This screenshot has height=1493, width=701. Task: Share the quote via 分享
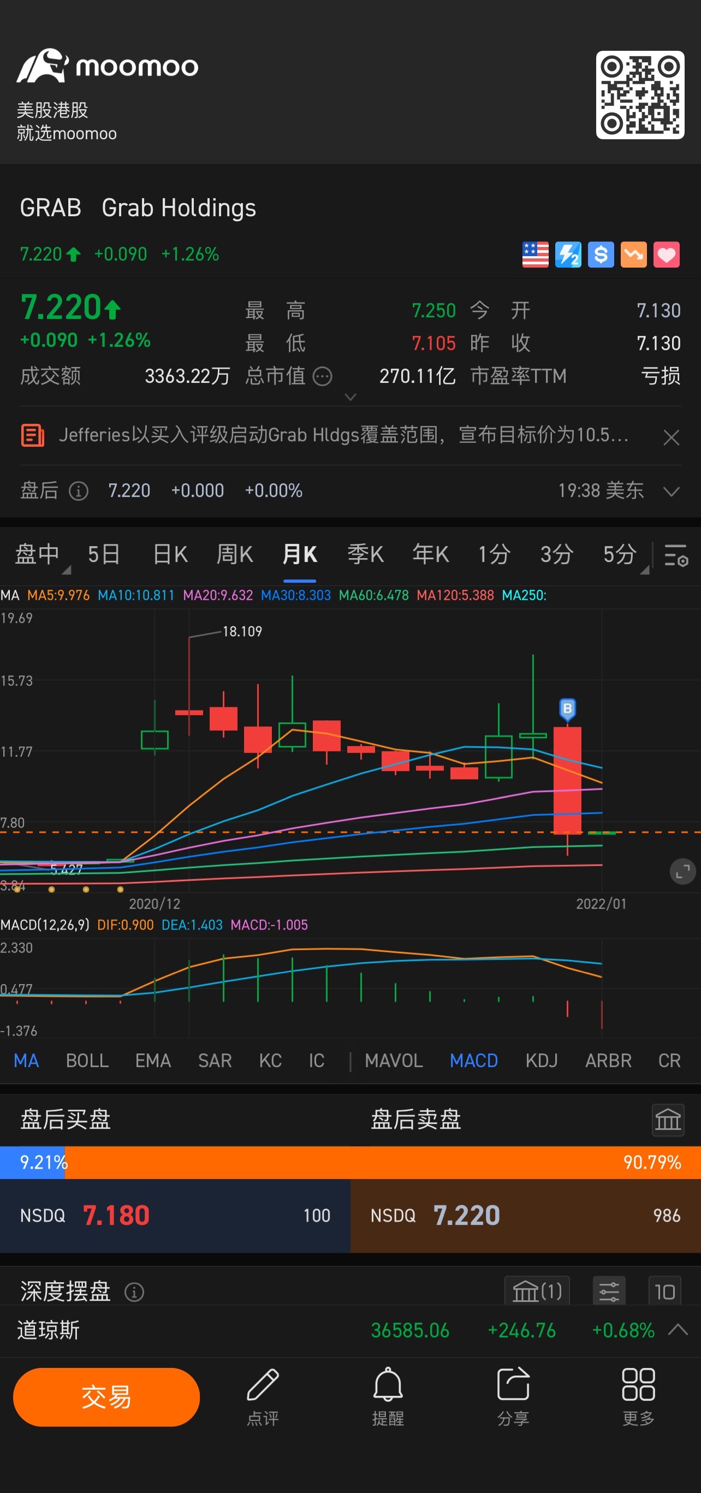(513, 1396)
